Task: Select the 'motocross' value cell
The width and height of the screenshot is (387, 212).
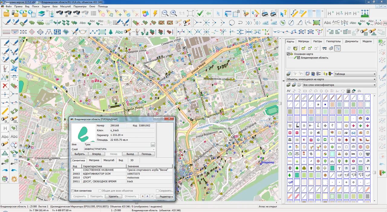Action: click(x=149, y=177)
